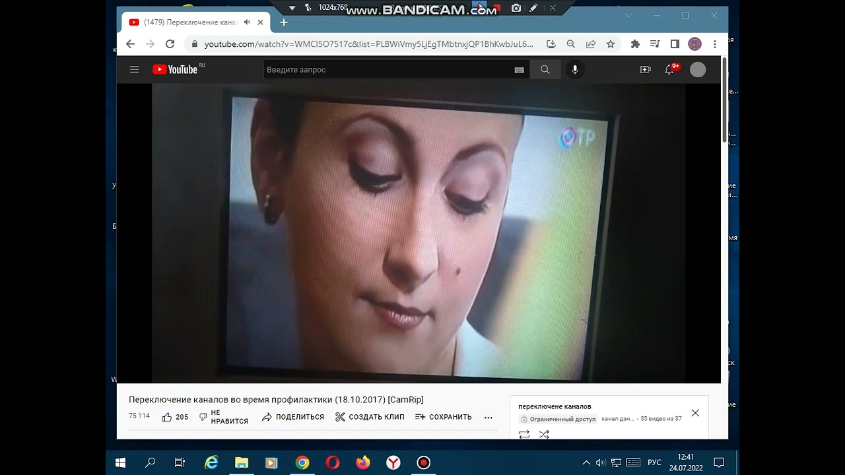Open the Windows Start menu
This screenshot has width=845, height=475.
(x=120, y=462)
